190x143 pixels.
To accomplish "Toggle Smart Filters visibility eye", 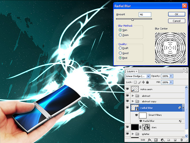I will click(x=136, y=115).
